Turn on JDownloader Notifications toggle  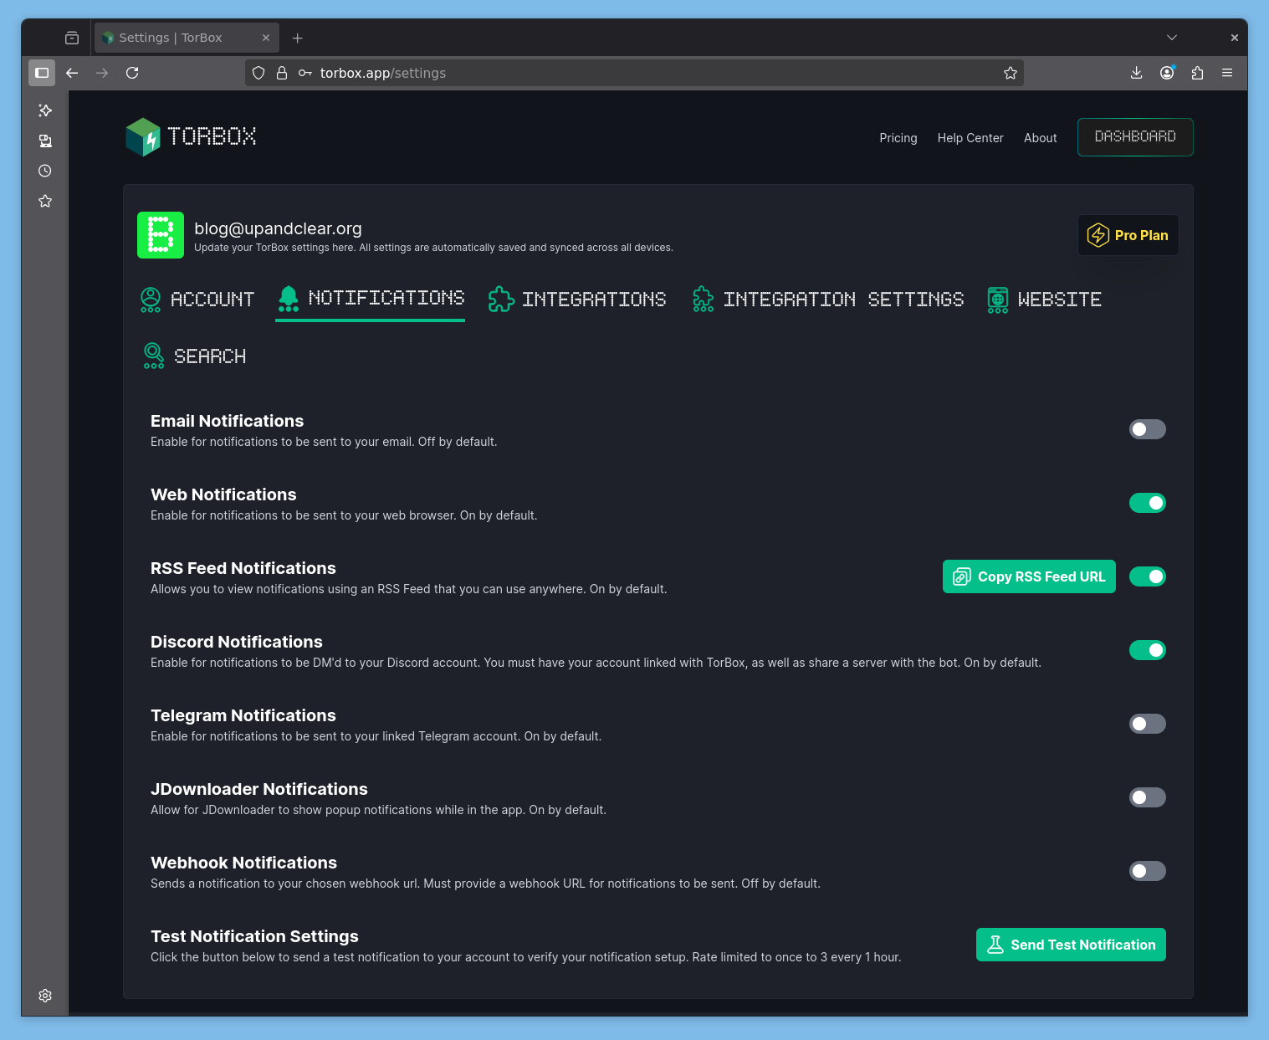(x=1148, y=797)
